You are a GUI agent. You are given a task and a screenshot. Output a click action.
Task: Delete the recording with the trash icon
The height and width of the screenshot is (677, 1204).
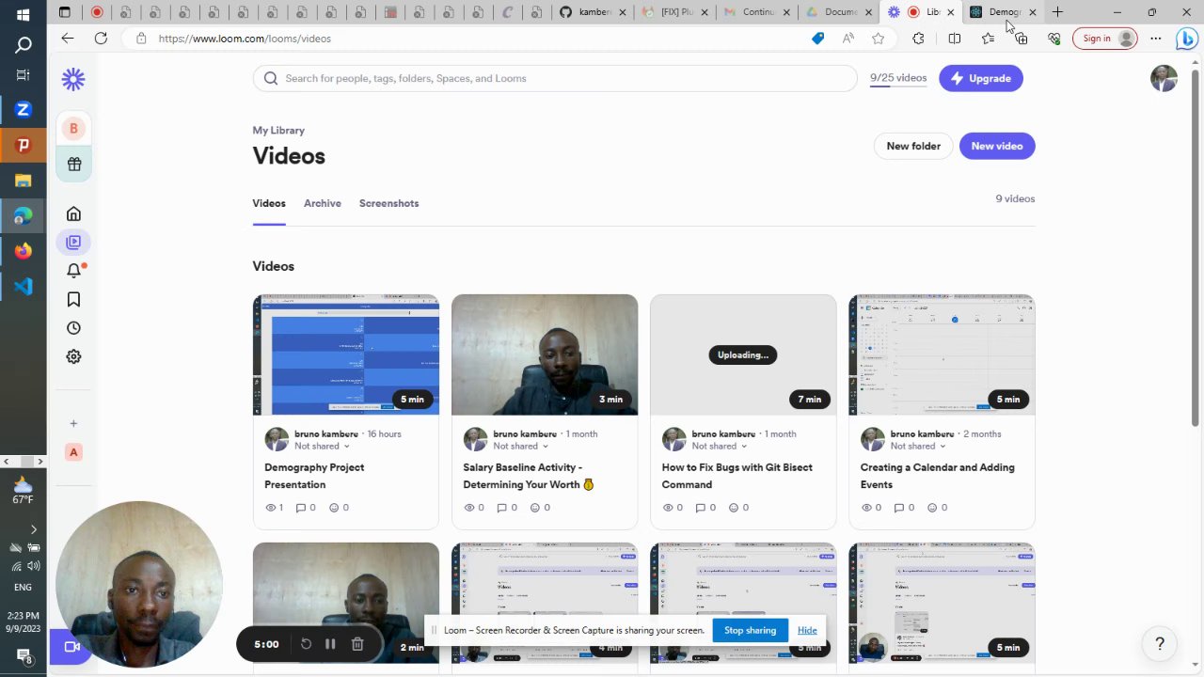tap(357, 644)
